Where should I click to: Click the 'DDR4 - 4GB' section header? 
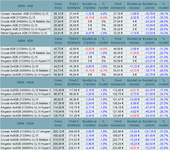point(25,6)
